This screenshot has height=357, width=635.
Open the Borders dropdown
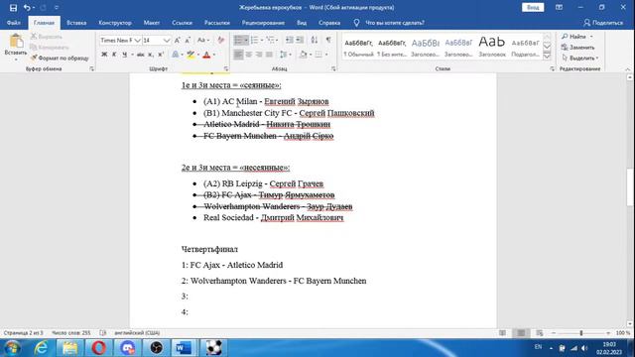326,55
